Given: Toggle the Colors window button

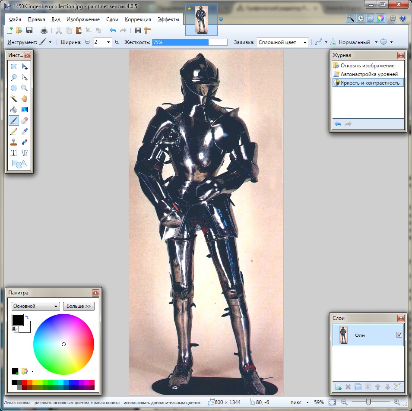Looking at the screenshot, I should coord(380,18).
